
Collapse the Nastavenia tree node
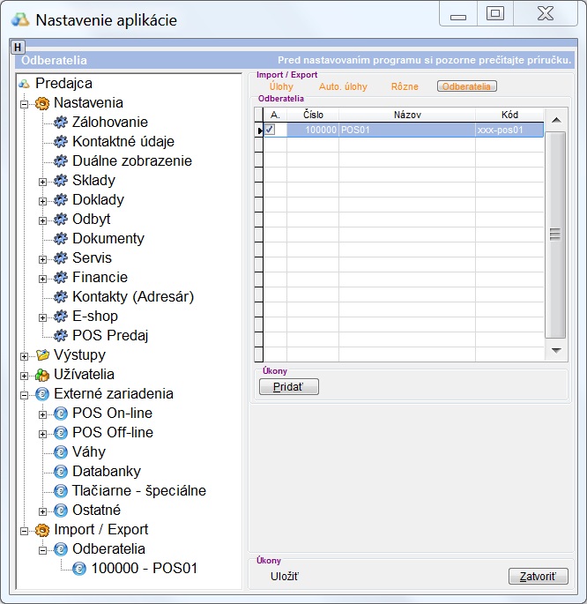click(24, 103)
